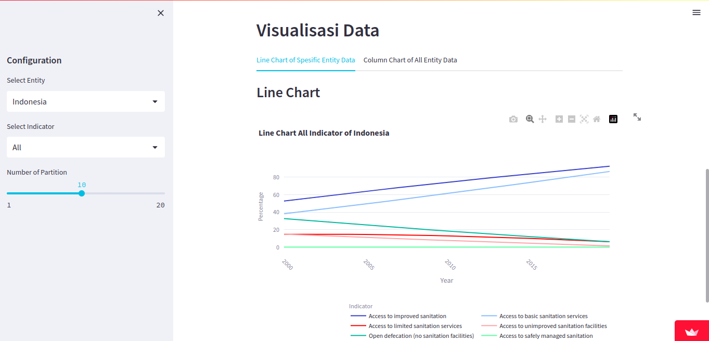Expand the chart to fullscreen
Screen dimensions: 709x341
pyautogui.click(x=637, y=117)
